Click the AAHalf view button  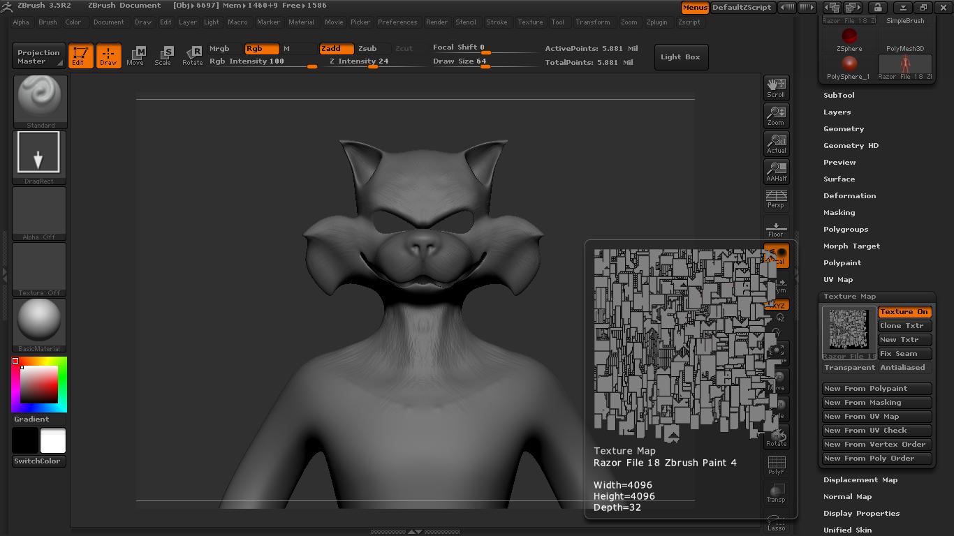pyautogui.click(x=776, y=171)
